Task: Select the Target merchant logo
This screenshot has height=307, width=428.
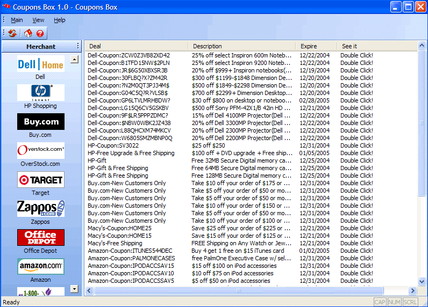Action: click(40, 180)
